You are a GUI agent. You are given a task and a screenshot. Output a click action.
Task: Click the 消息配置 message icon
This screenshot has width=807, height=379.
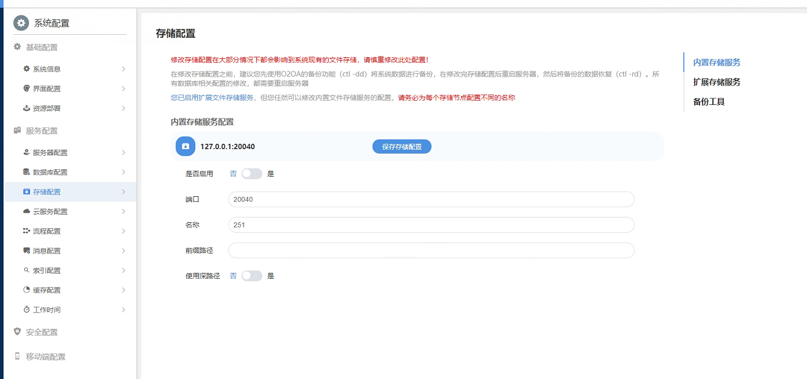pos(27,251)
